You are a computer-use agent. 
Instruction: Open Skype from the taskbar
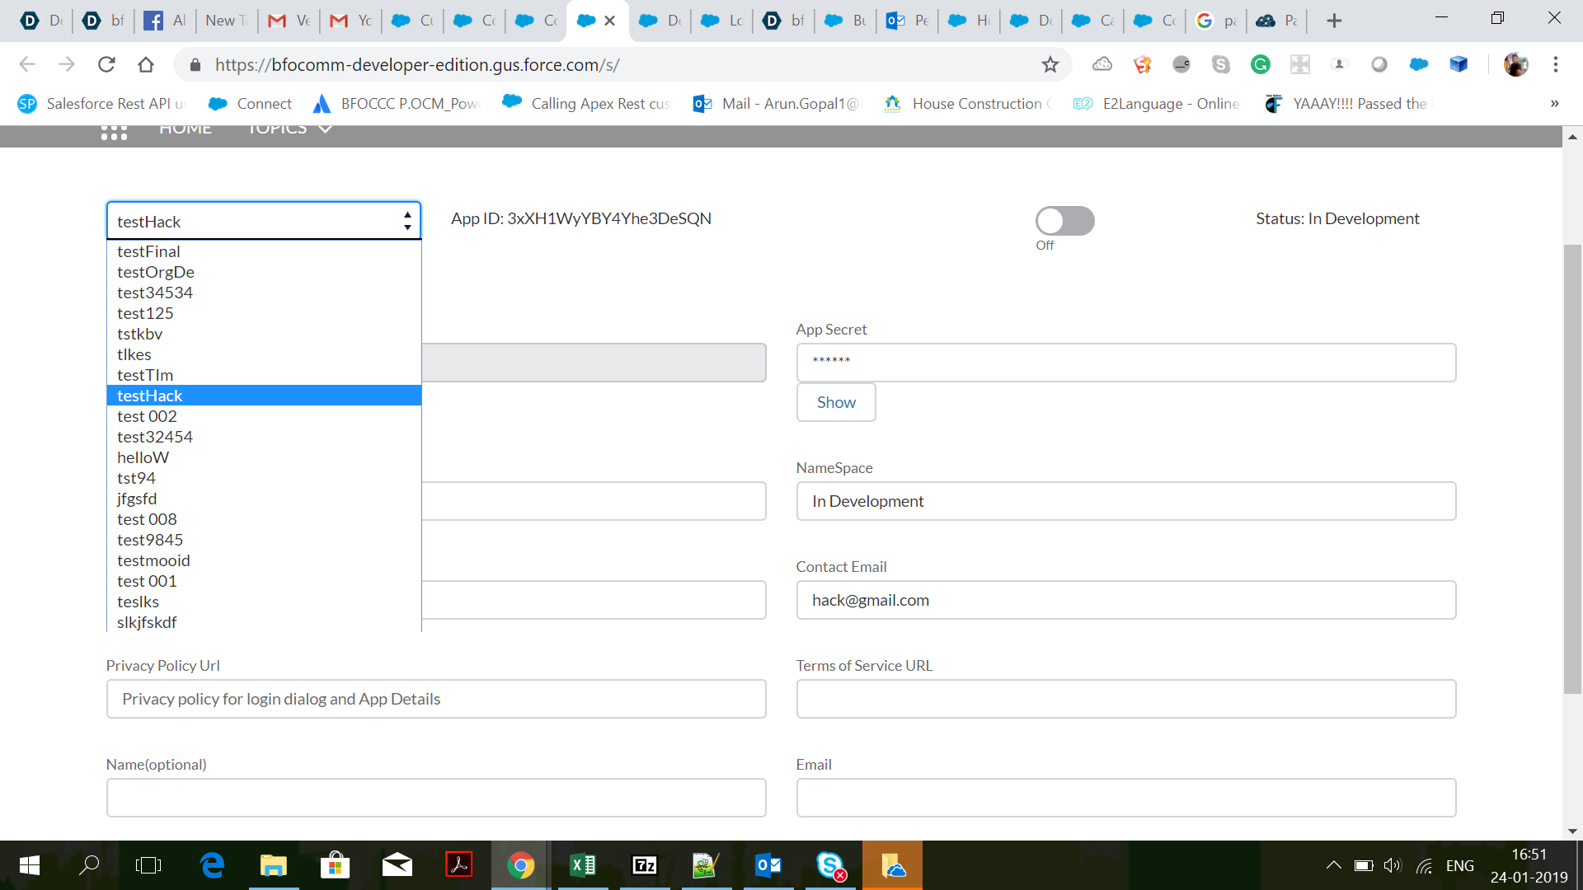(830, 865)
